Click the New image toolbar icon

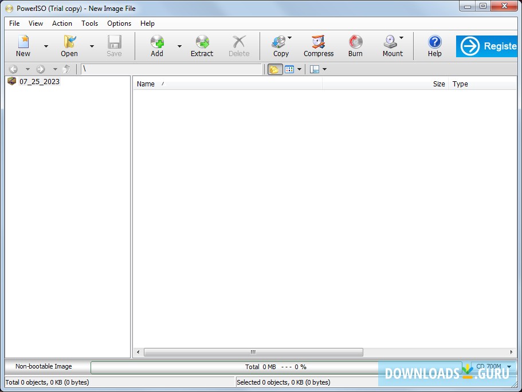point(23,46)
